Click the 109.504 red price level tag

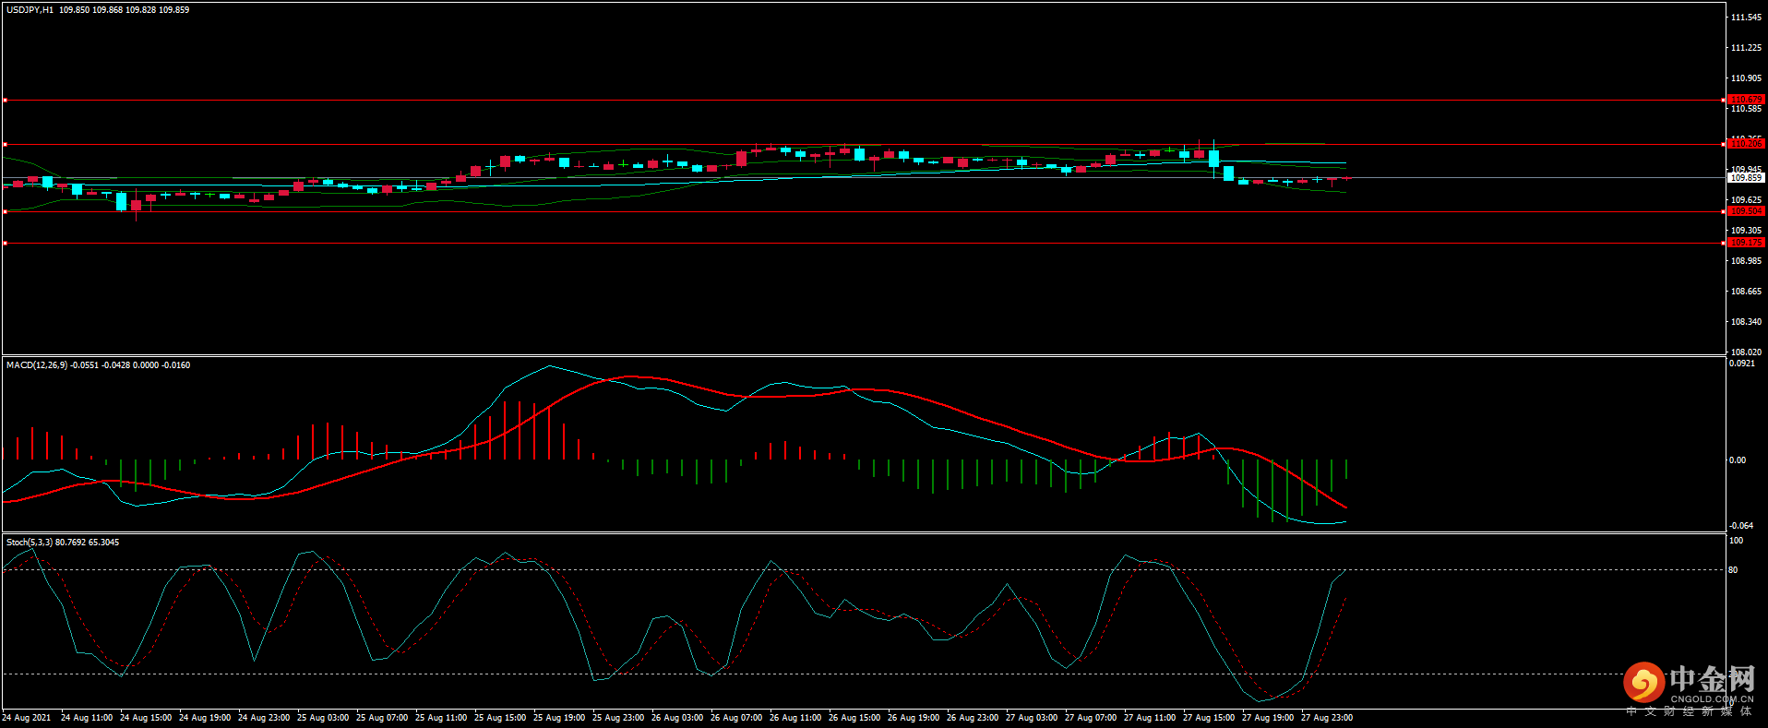(x=1745, y=211)
